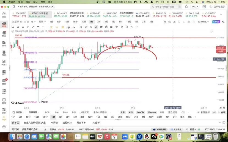The height and width of the screenshot is (142, 228).
Task: Click the AI解读 button
Action: tap(216, 22)
